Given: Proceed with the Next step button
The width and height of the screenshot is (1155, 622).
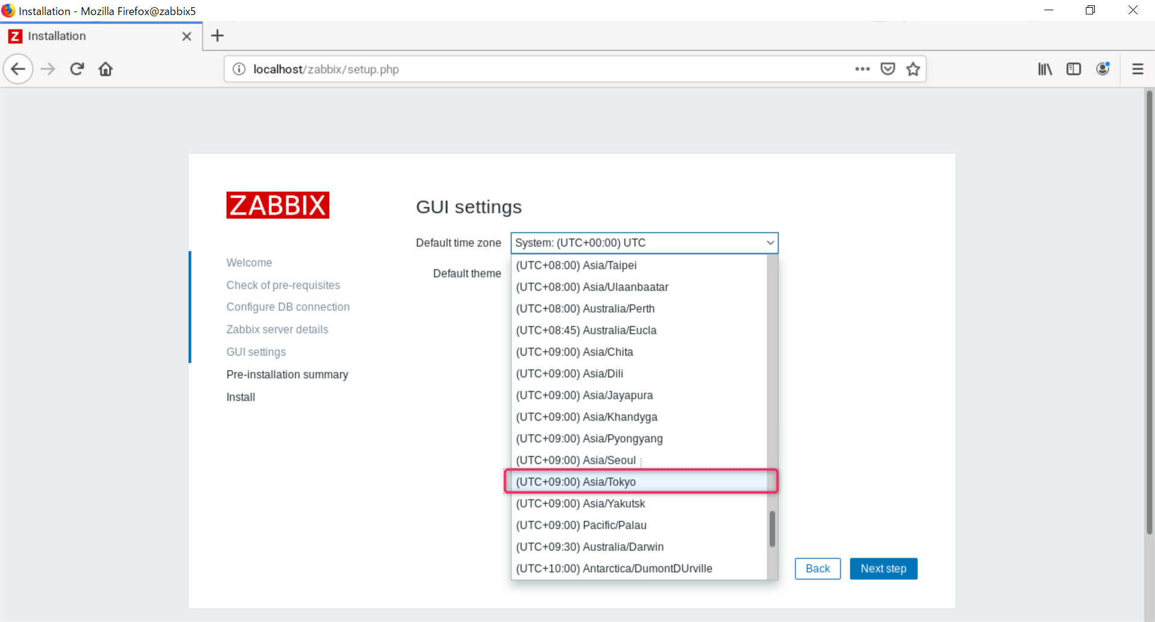Looking at the screenshot, I should [883, 568].
